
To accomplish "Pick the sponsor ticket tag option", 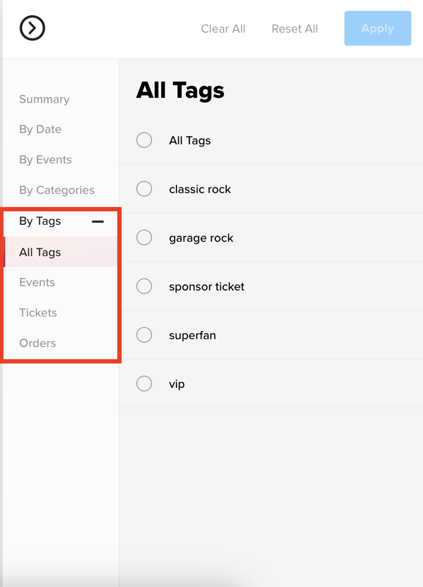I will (x=144, y=286).
